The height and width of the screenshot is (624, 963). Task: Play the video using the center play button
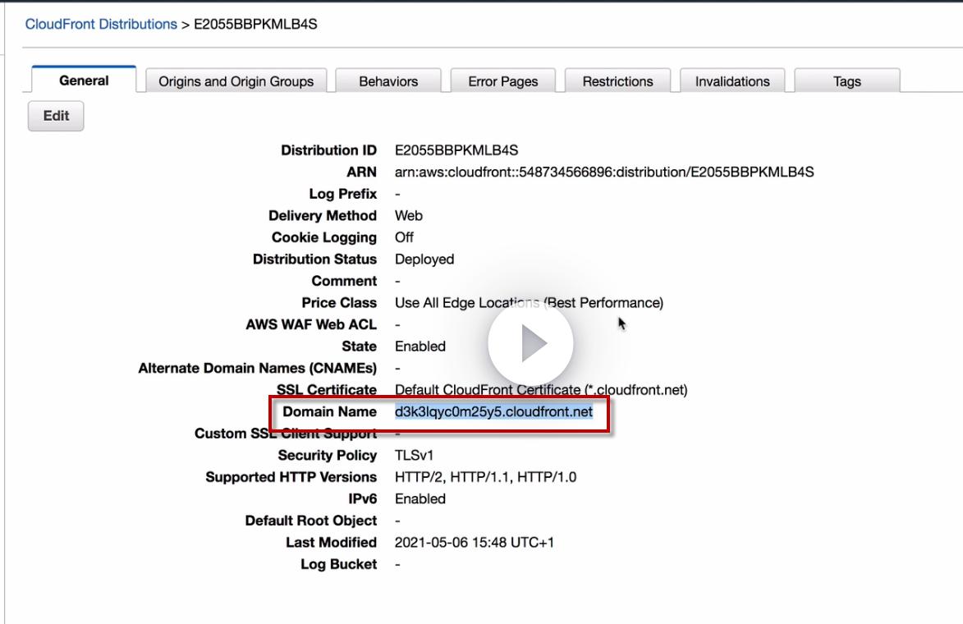click(x=530, y=343)
